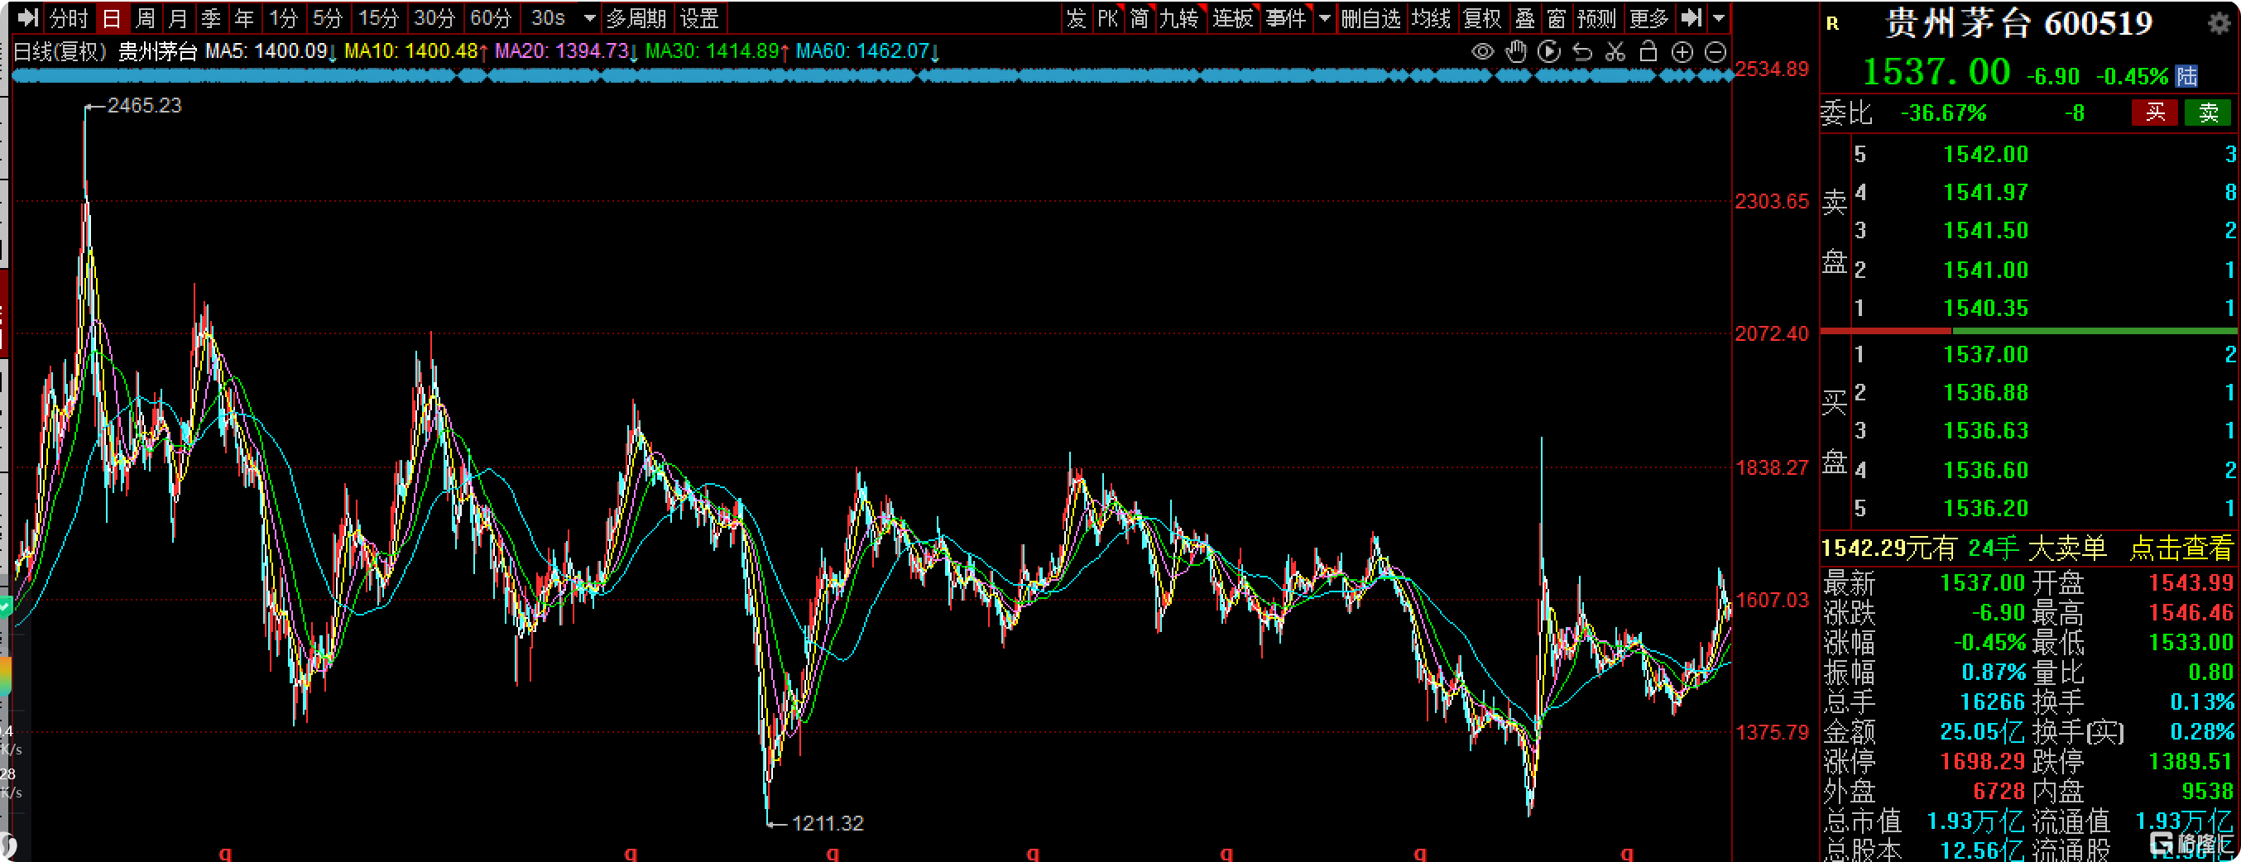Screen dimensions: 2241x862
Task: Click the 涨停 1698.29 limit-up value
Action: (x=1983, y=762)
